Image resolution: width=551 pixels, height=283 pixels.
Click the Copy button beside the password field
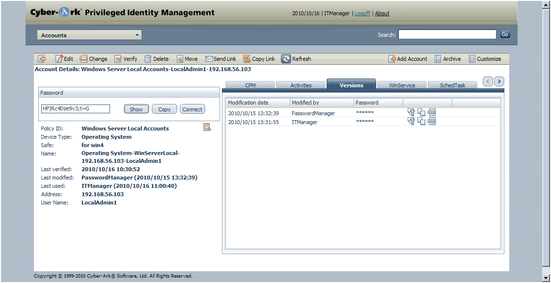pos(165,109)
